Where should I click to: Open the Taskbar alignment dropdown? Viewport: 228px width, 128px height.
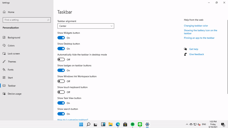86,26
